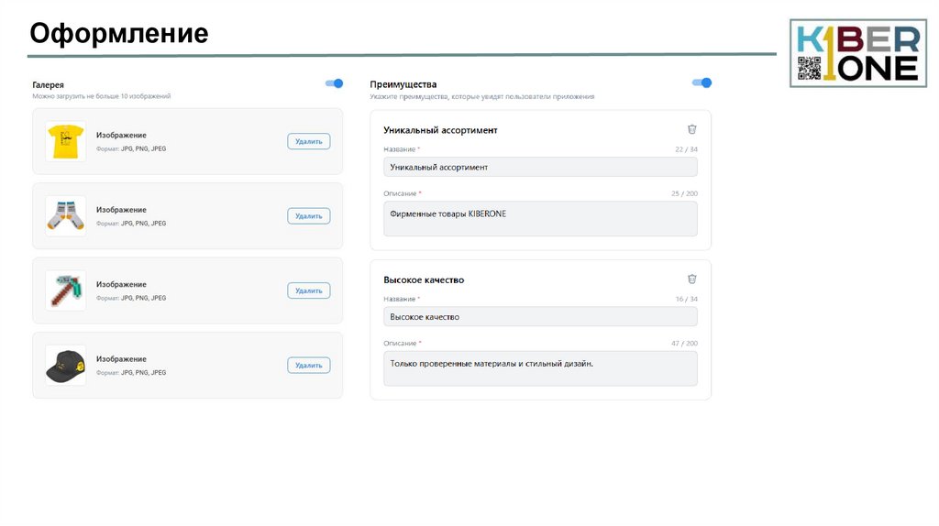
Task: Click the KIBERONE logo
Action: (x=857, y=53)
